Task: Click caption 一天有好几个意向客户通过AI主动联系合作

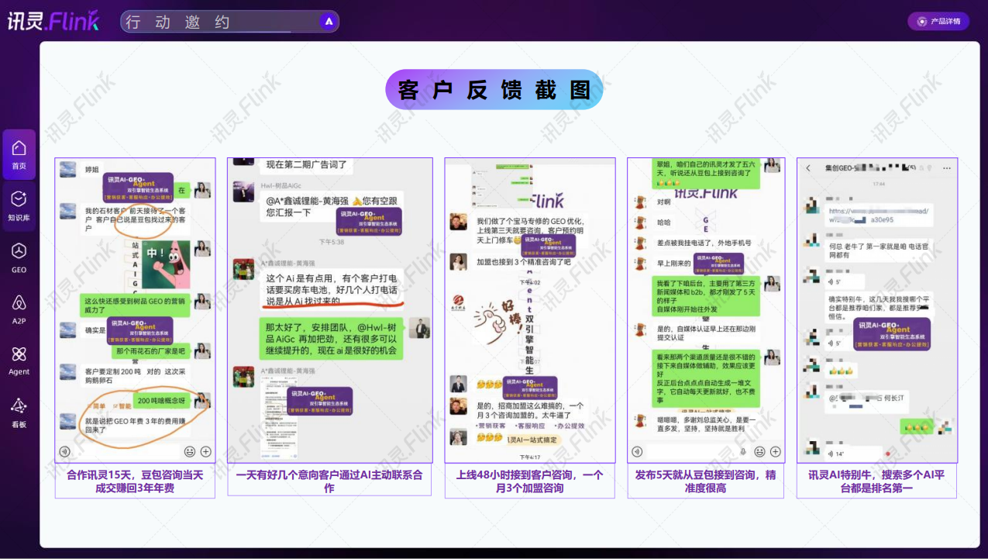Action: pyautogui.click(x=329, y=481)
